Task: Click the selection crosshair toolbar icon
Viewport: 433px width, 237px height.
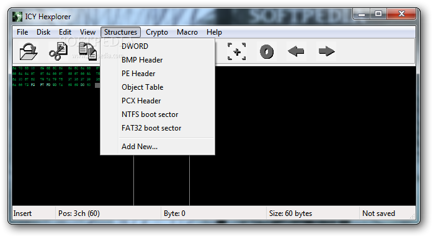Action: coord(236,51)
